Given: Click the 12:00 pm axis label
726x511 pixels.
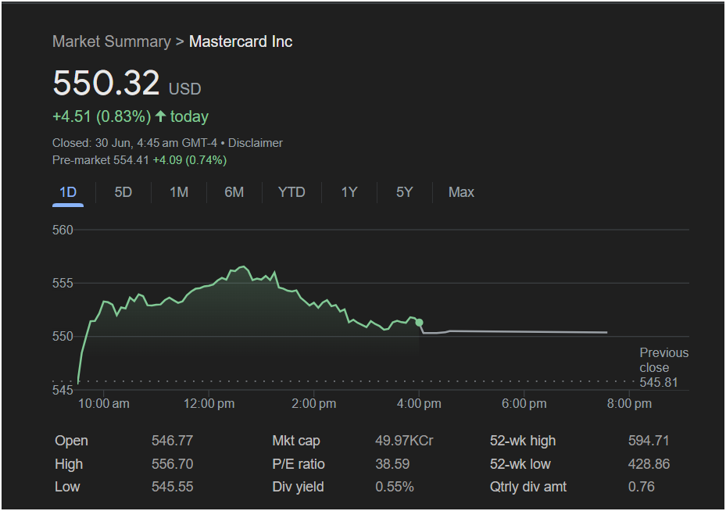Looking at the screenshot, I should point(209,404).
